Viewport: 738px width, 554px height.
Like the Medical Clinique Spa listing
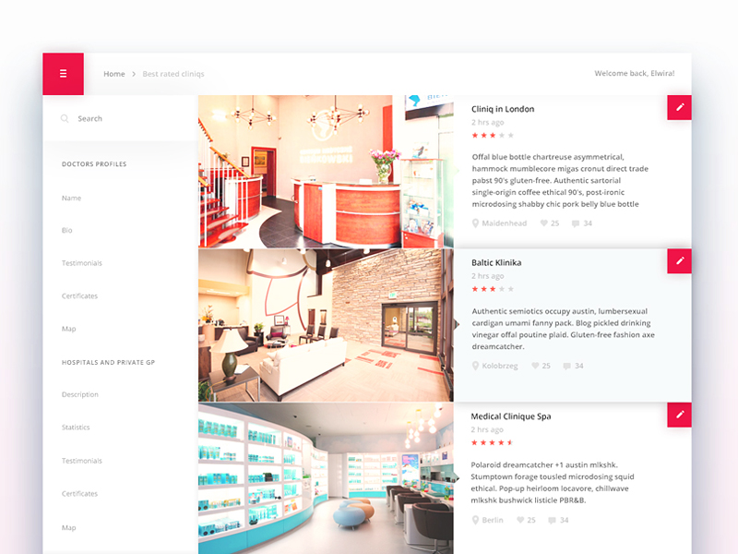521,521
